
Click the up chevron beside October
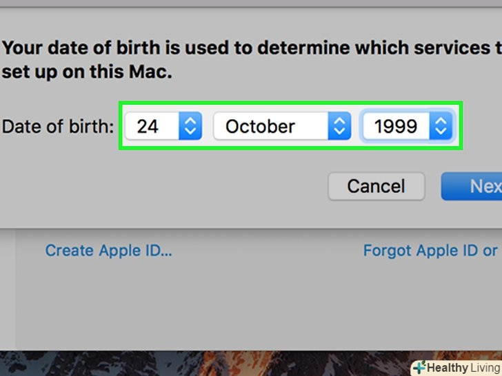[339, 121]
